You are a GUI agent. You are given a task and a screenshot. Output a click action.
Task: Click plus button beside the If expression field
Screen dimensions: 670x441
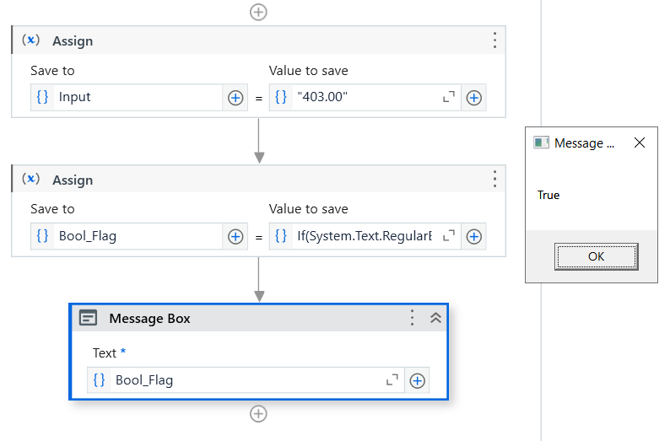pos(474,237)
